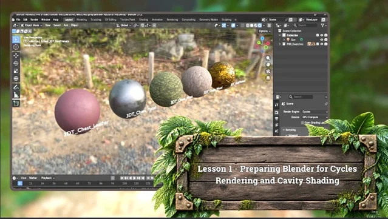This screenshot has height=219, width=388.
Task: Select the Scale tool
Action: click(x=16, y=71)
